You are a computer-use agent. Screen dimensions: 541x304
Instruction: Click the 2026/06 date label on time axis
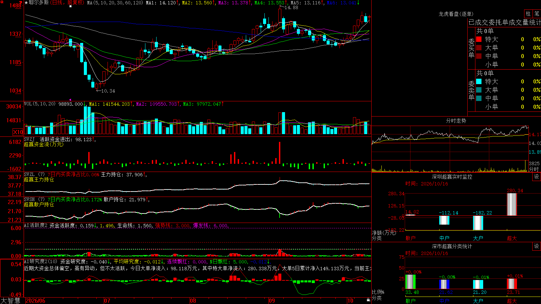click(x=36, y=301)
